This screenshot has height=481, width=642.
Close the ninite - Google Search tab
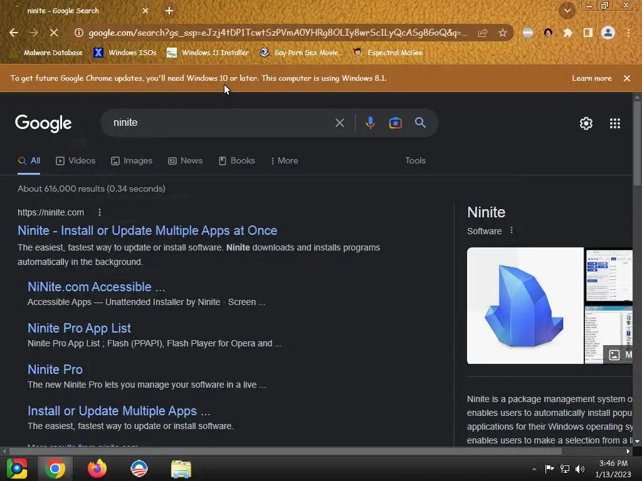[145, 11]
